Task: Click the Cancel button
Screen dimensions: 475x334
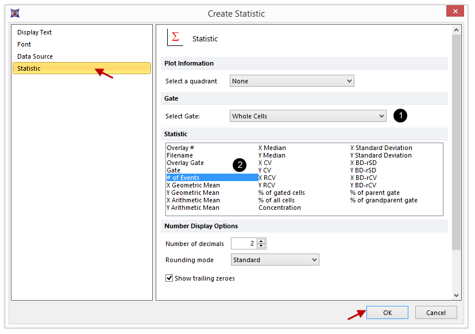Action: (435, 313)
